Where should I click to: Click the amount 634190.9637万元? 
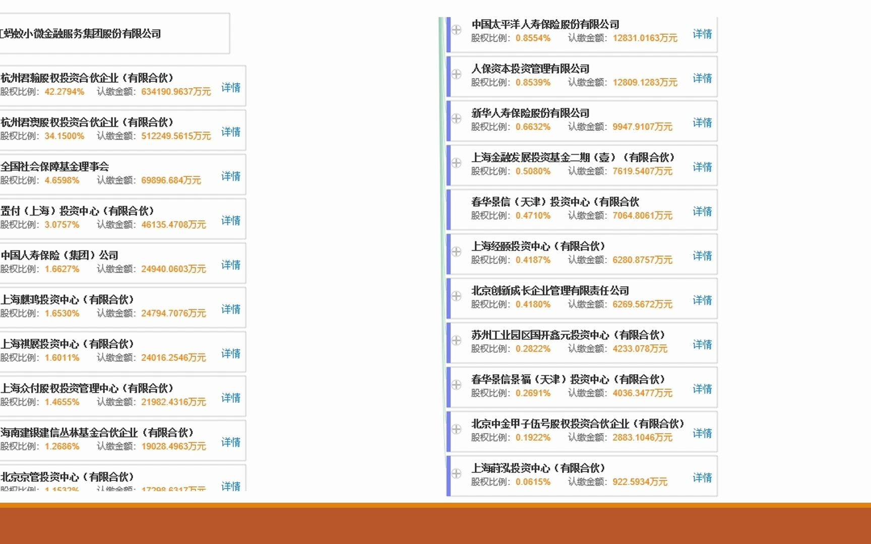176,92
